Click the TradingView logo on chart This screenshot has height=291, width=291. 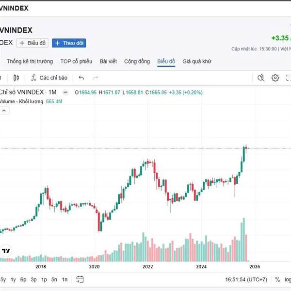(x=6, y=251)
